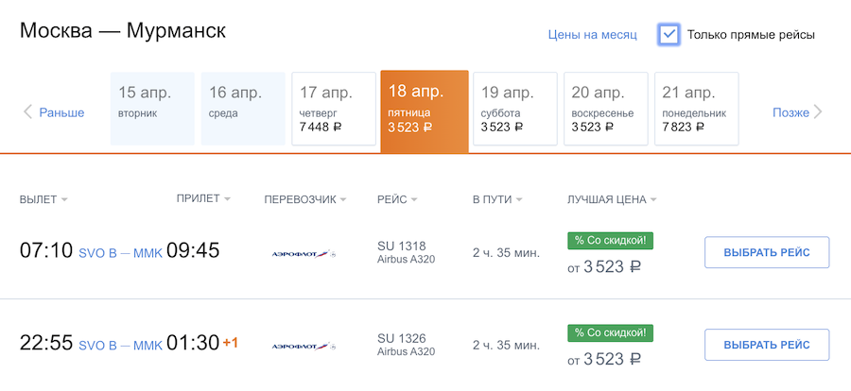Screen dimensions: 851x391
Task: Select the 17 апр. четверг date tab
Action: [x=333, y=109]
